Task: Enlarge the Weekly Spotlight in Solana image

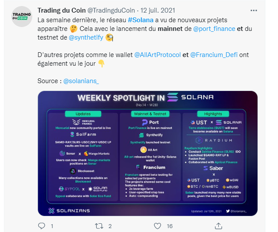Action: (148, 153)
